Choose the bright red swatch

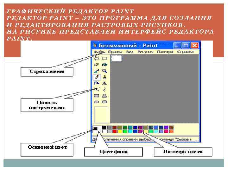click(x=115, y=131)
